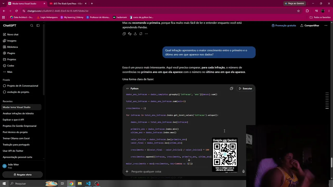This screenshot has height=187, width=333.
Task: Add attachment with the plus icon
Action: click(127, 171)
